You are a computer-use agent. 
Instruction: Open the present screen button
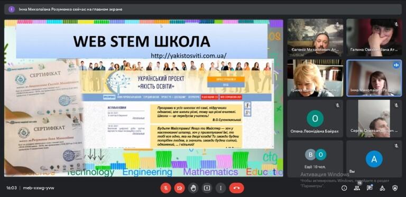207,188
